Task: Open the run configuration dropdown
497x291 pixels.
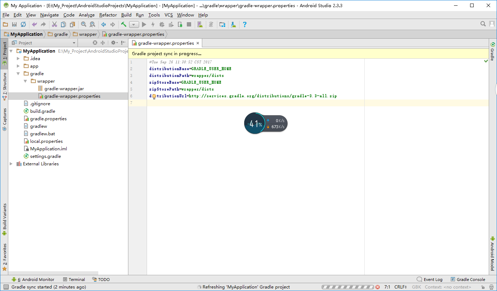Action: (x=134, y=25)
